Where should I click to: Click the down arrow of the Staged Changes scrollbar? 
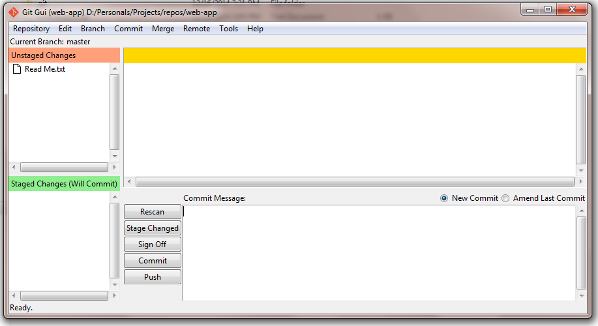115,285
